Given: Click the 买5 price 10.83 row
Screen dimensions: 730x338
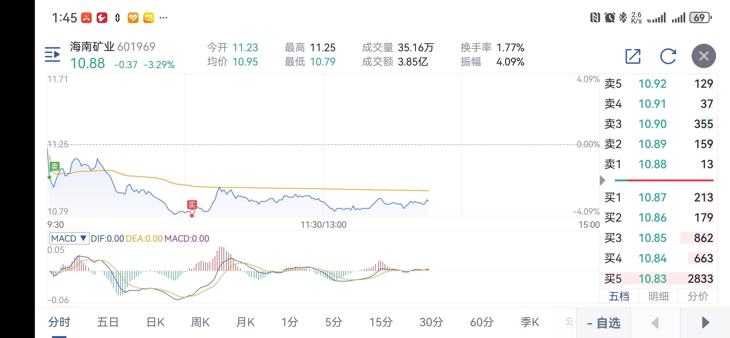Looking at the screenshot, I should coord(658,278).
